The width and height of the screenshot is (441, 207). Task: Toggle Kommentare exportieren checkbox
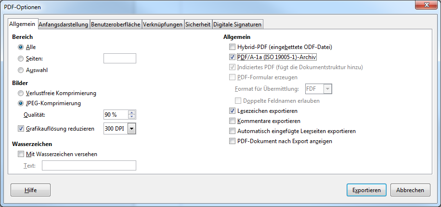pyautogui.click(x=233, y=121)
